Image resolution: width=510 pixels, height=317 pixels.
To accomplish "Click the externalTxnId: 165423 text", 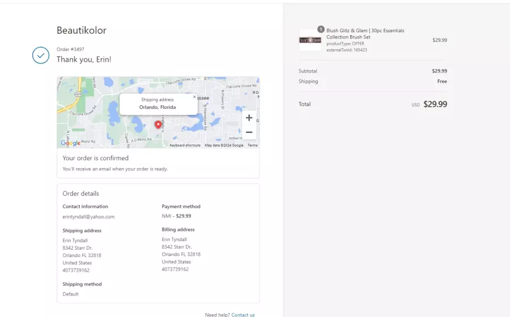I will pyautogui.click(x=347, y=50).
